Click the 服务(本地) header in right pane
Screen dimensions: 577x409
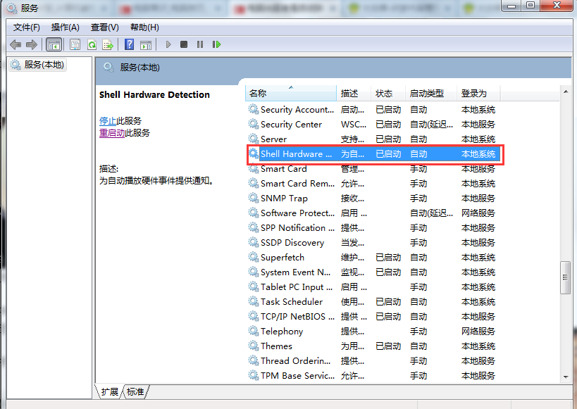point(139,68)
